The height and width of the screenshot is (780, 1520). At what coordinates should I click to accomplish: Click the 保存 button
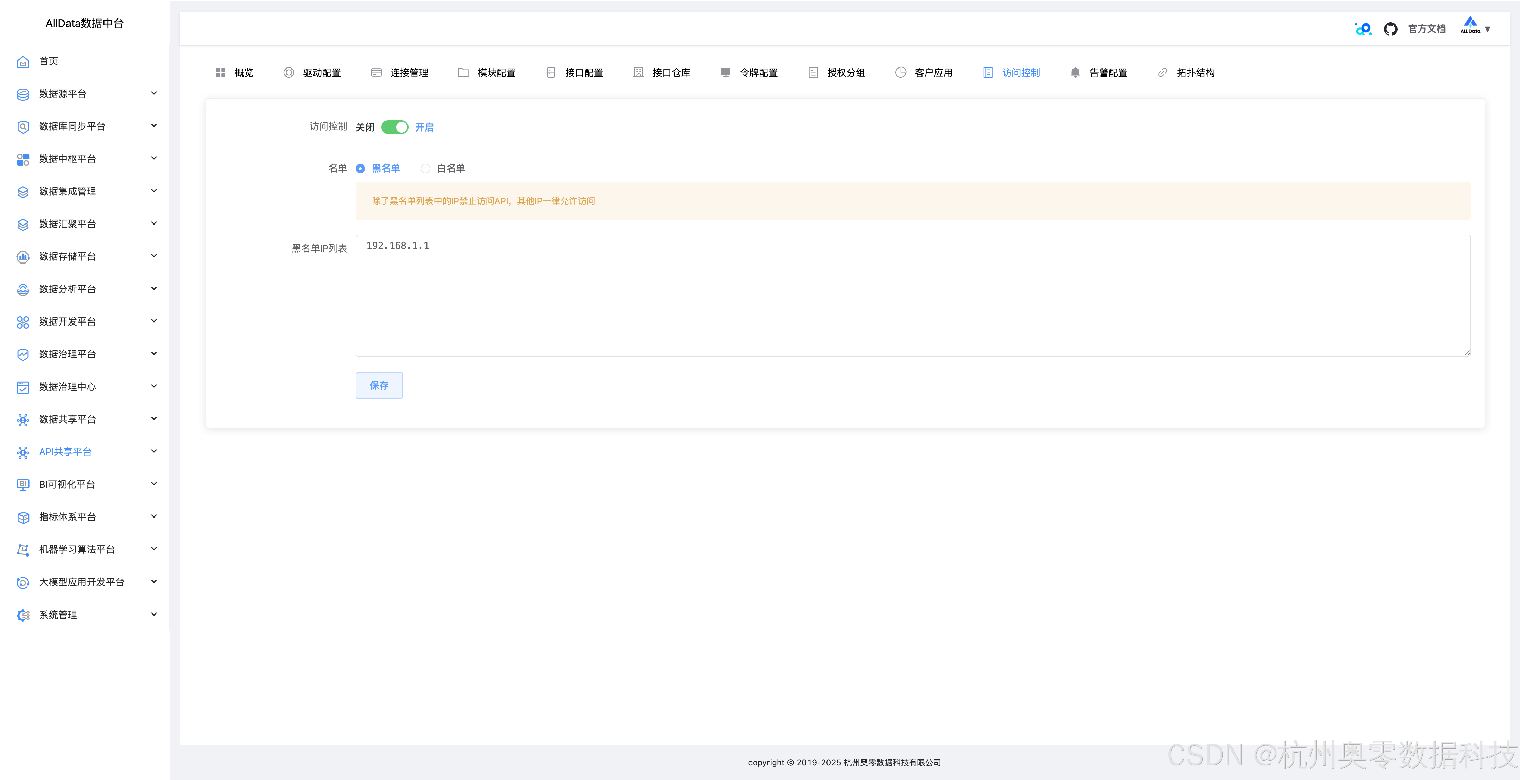coord(379,385)
